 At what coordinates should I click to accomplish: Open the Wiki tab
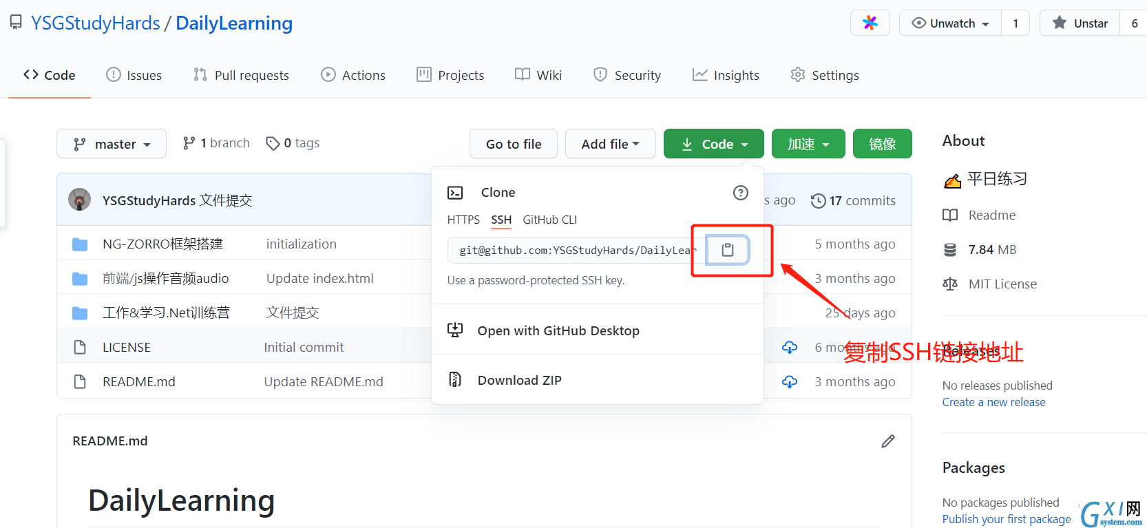538,75
